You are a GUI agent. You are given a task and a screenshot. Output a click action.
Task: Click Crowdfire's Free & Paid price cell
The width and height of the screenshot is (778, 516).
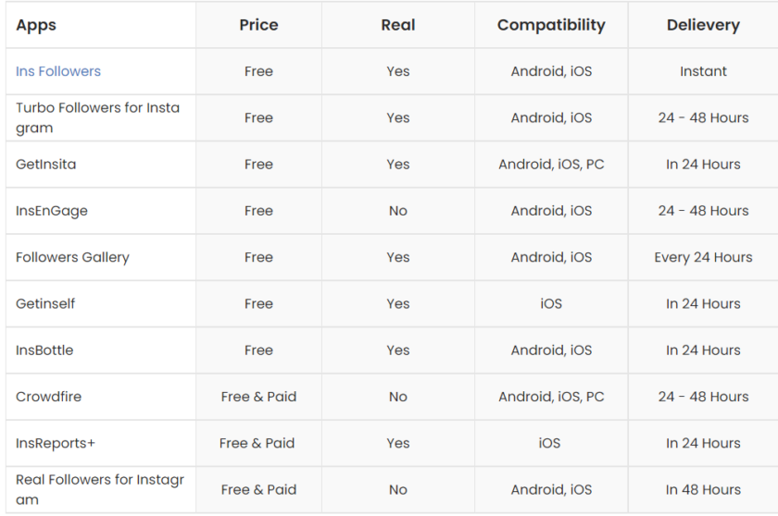pos(258,397)
